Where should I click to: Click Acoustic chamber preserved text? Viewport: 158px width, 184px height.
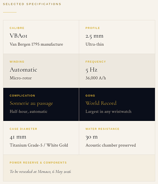click(x=110, y=145)
